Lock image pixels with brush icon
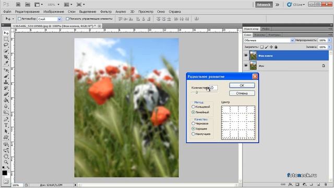The image size is (334, 188). (x=267, y=47)
